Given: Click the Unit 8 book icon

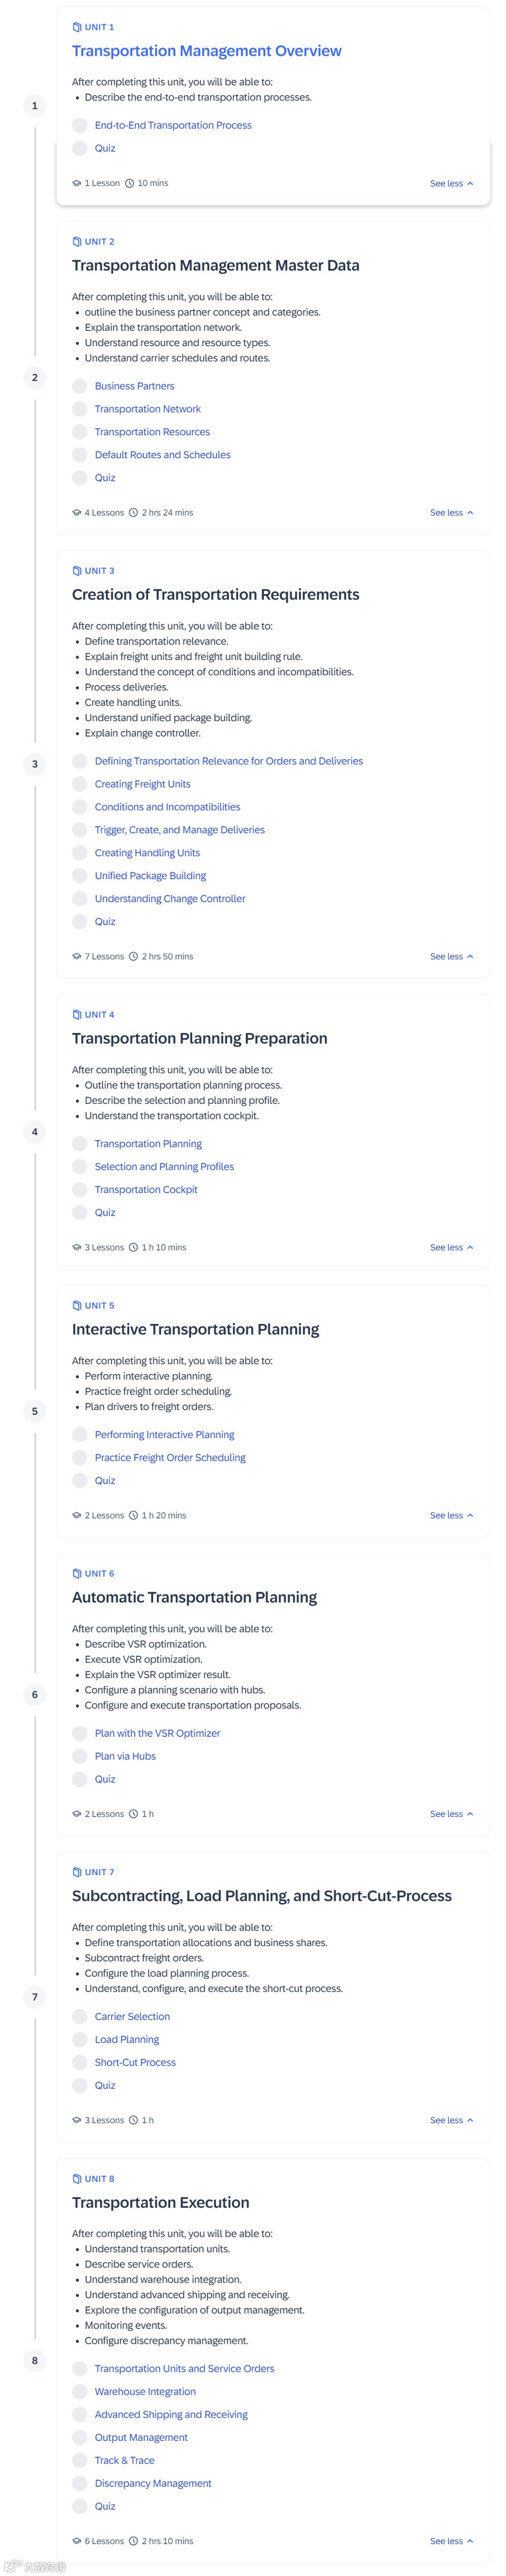Looking at the screenshot, I should coord(77,2178).
